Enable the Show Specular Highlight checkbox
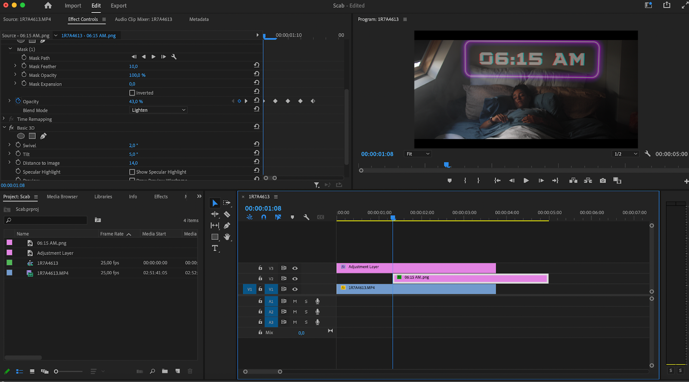 click(x=132, y=172)
